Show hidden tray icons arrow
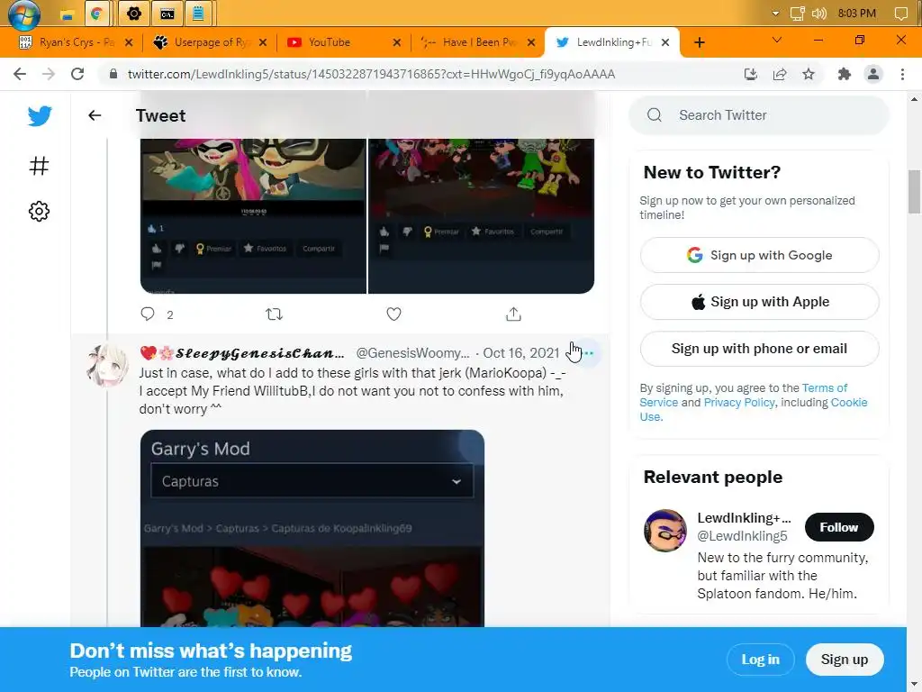Image resolution: width=922 pixels, height=692 pixels. 775,14
